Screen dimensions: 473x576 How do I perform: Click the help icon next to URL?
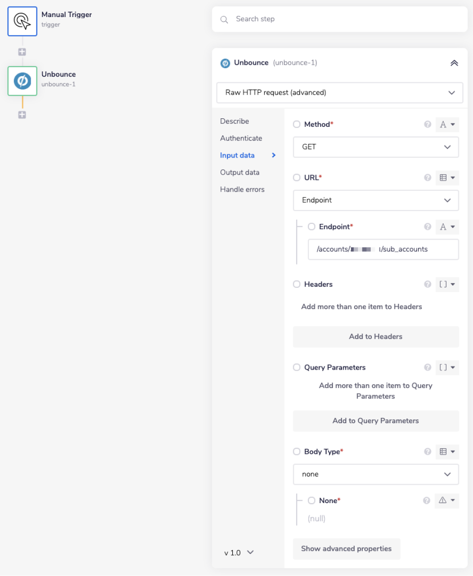427,177
